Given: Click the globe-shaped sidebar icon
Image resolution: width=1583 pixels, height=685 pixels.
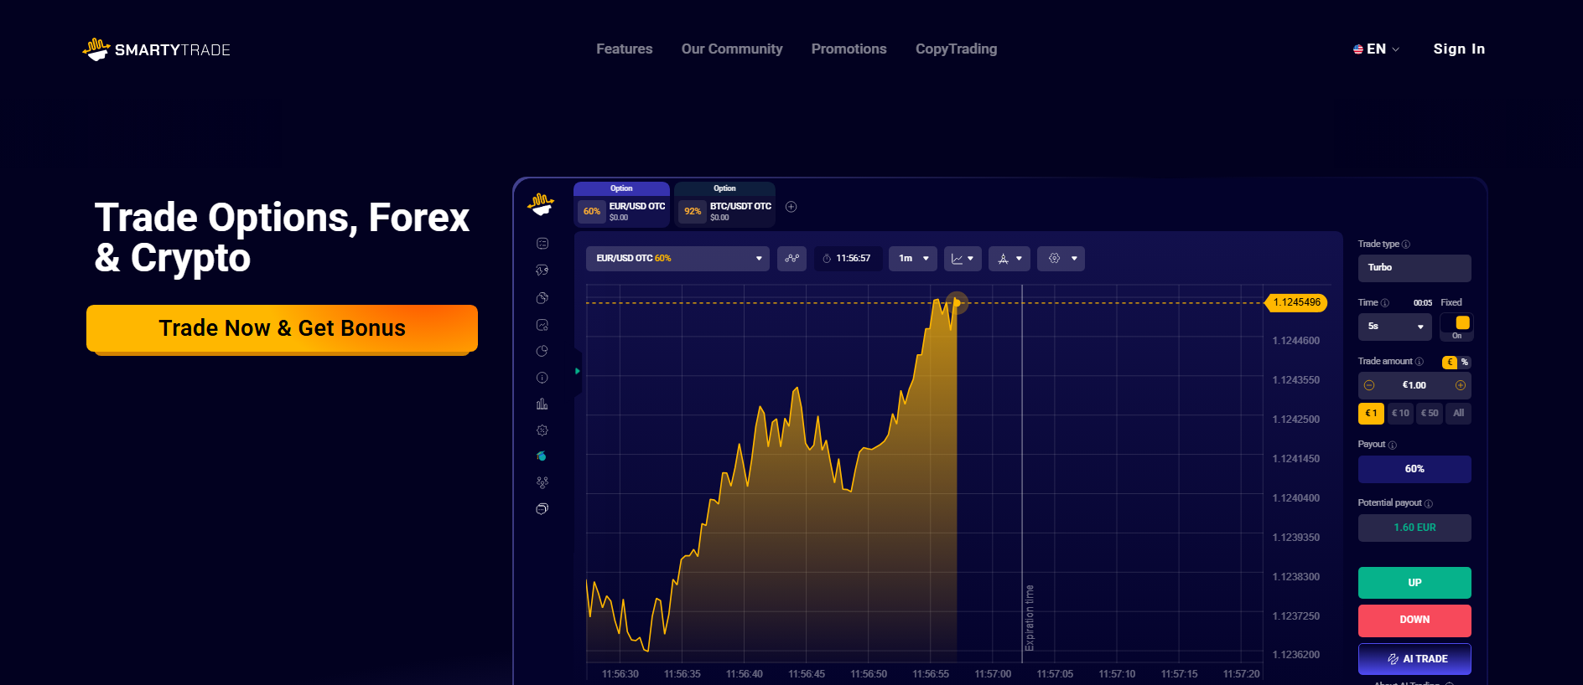Looking at the screenshot, I should [542, 298].
